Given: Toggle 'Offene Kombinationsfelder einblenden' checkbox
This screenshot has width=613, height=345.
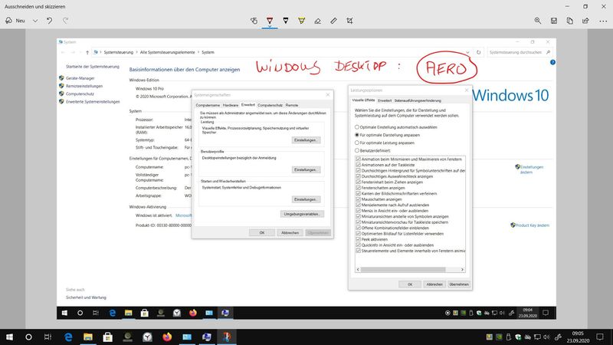Looking at the screenshot, I should pyautogui.click(x=358, y=228).
